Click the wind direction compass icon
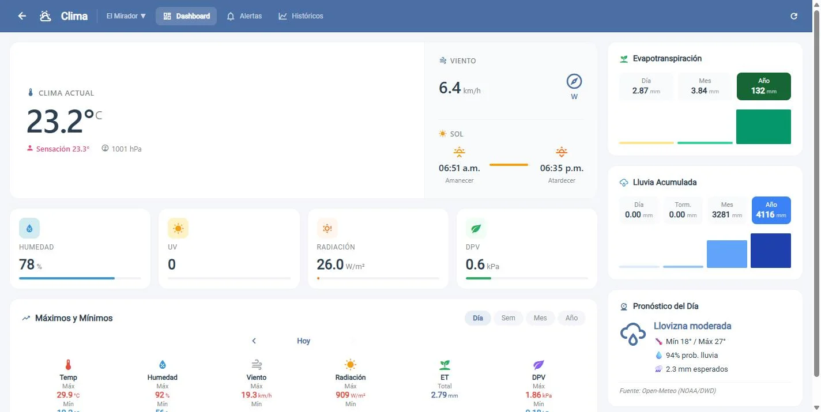Screen dimensions: 821x412 point(574,81)
